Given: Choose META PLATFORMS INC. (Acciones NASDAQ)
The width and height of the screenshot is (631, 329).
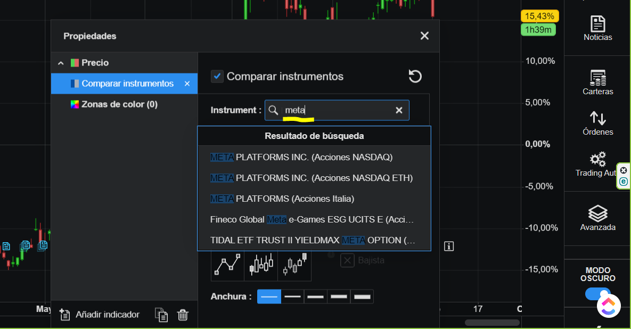Looking at the screenshot, I should [x=314, y=157].
